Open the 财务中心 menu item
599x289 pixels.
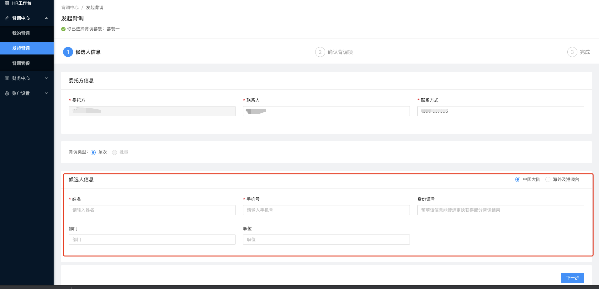point(27,78)
